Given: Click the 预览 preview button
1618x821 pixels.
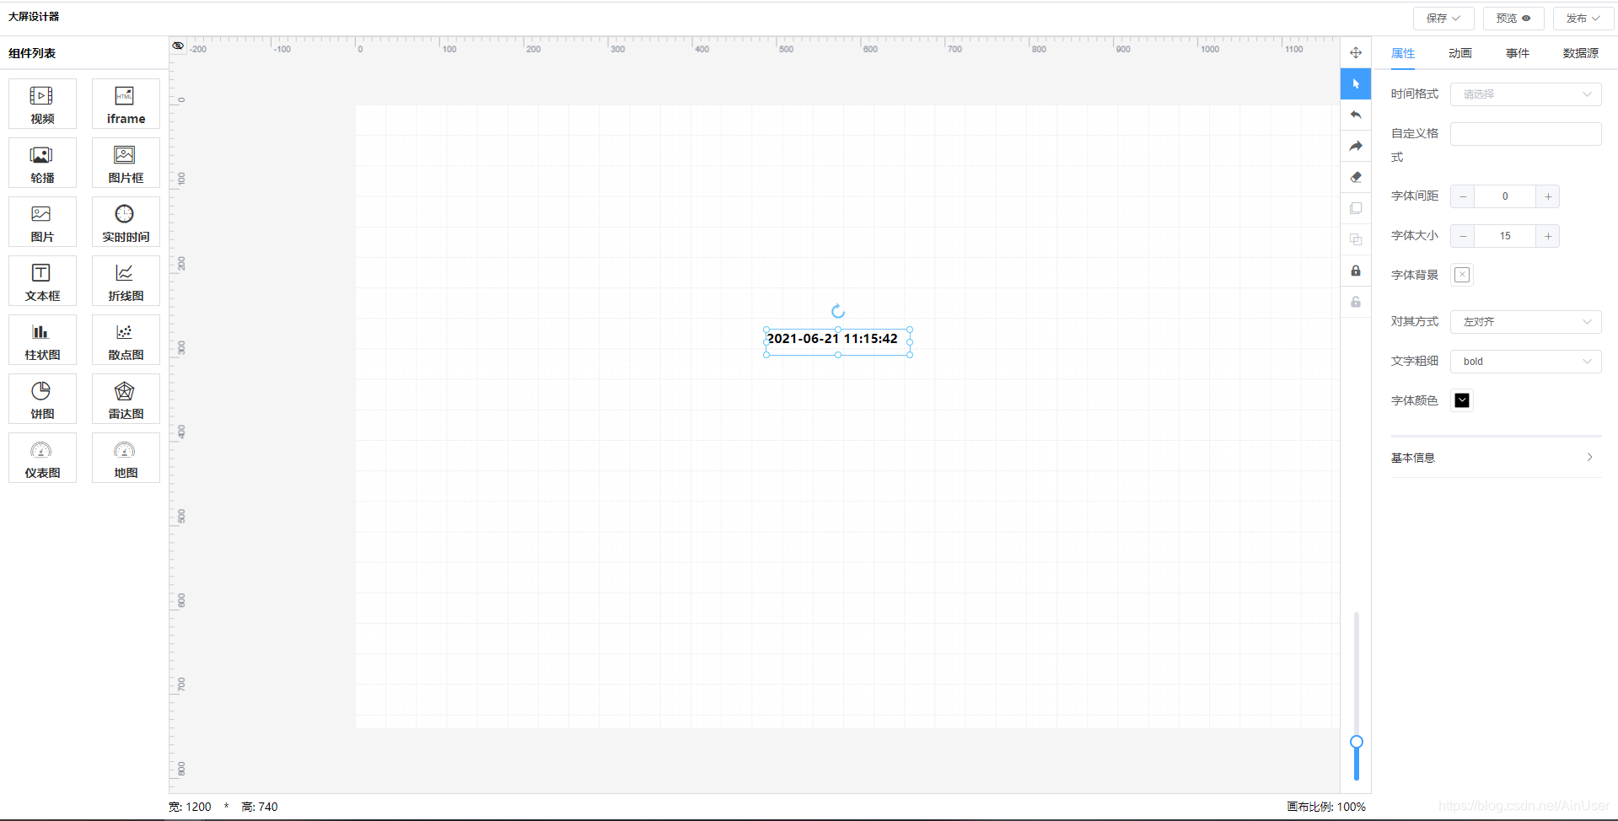Looking at the screenshot, I should (1513, 19).
